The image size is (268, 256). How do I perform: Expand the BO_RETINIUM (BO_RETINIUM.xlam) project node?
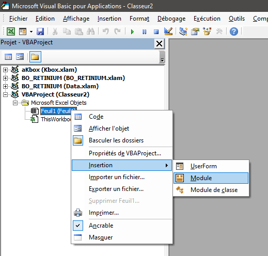point(5,78)
